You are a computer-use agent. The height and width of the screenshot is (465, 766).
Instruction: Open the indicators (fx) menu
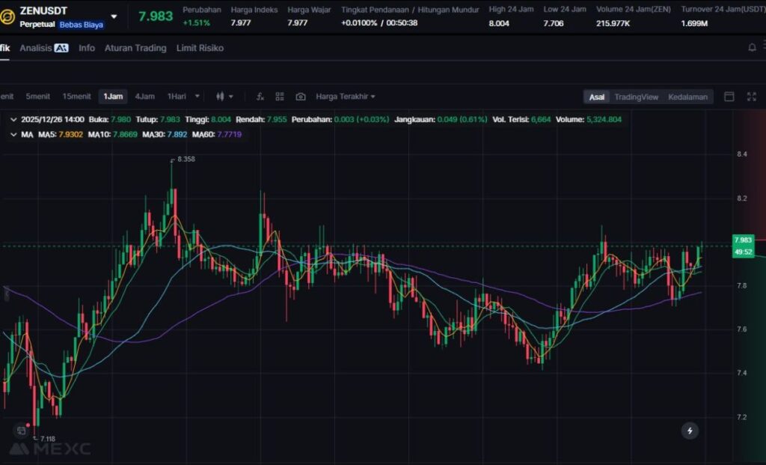[x=260, y=97]
